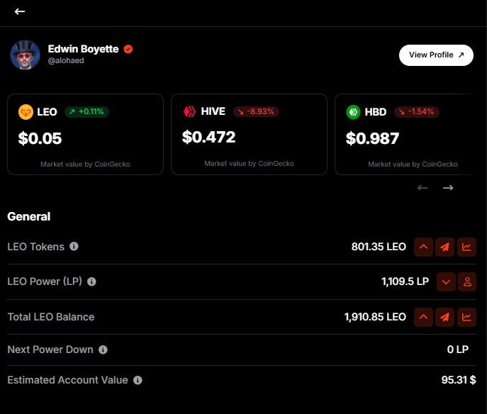The width and height of the screenshot is (487, 414).
Task: Click the 1,109.5 LP value
Action: 405,281
